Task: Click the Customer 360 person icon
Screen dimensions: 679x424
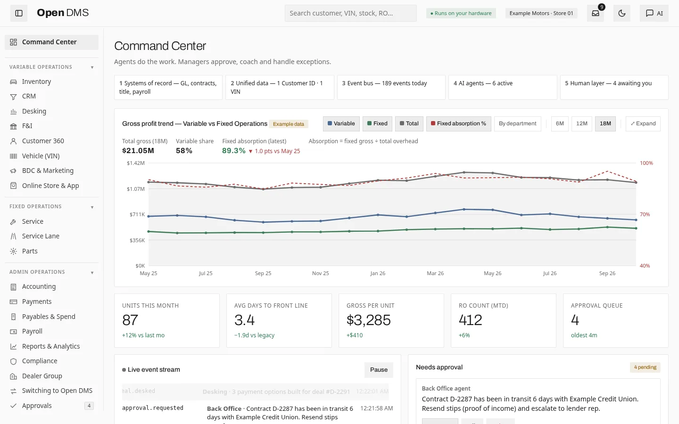Action: coord(14,141)
